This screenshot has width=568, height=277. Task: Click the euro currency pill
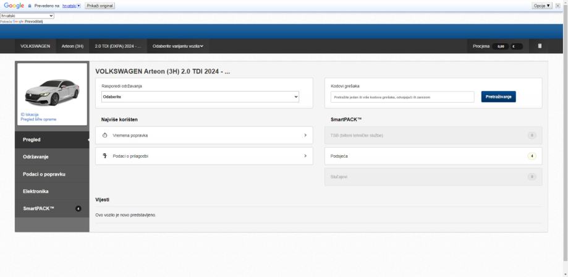(x=517, y=46)
